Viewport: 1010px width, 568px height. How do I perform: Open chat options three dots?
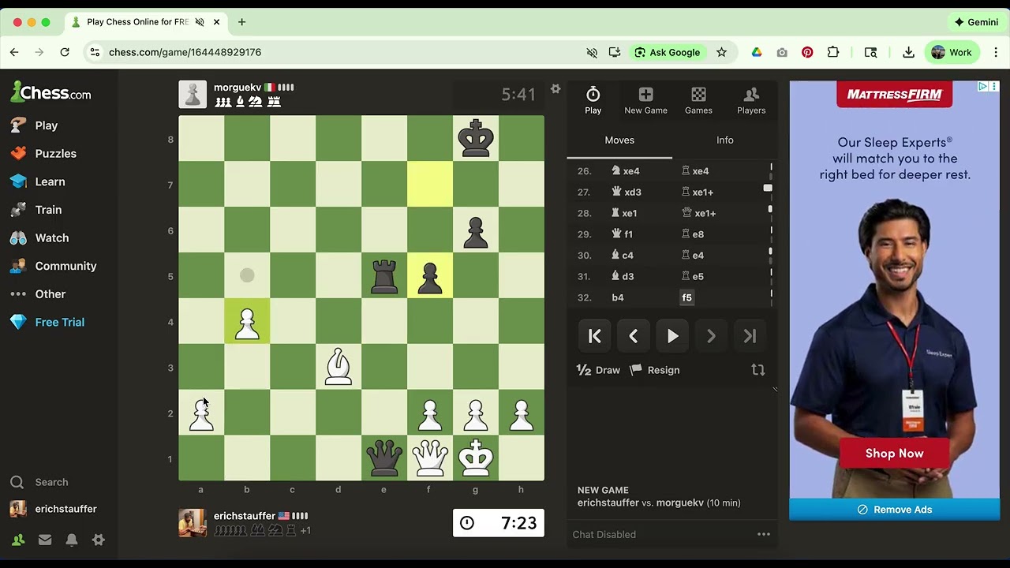pos(764,534)
